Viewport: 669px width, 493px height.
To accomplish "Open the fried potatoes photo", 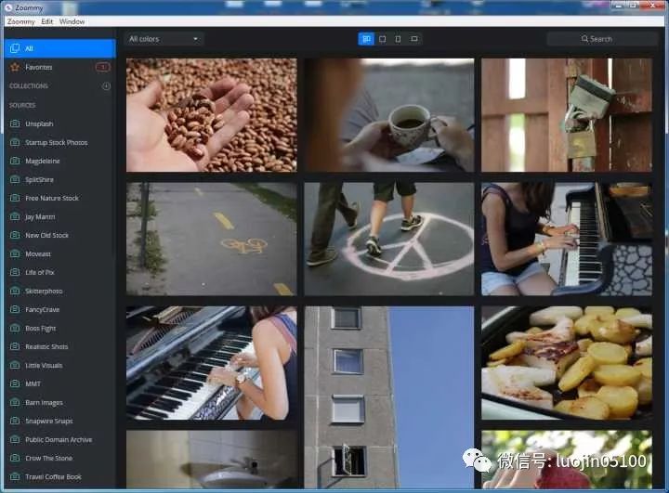I will point(567,363).
